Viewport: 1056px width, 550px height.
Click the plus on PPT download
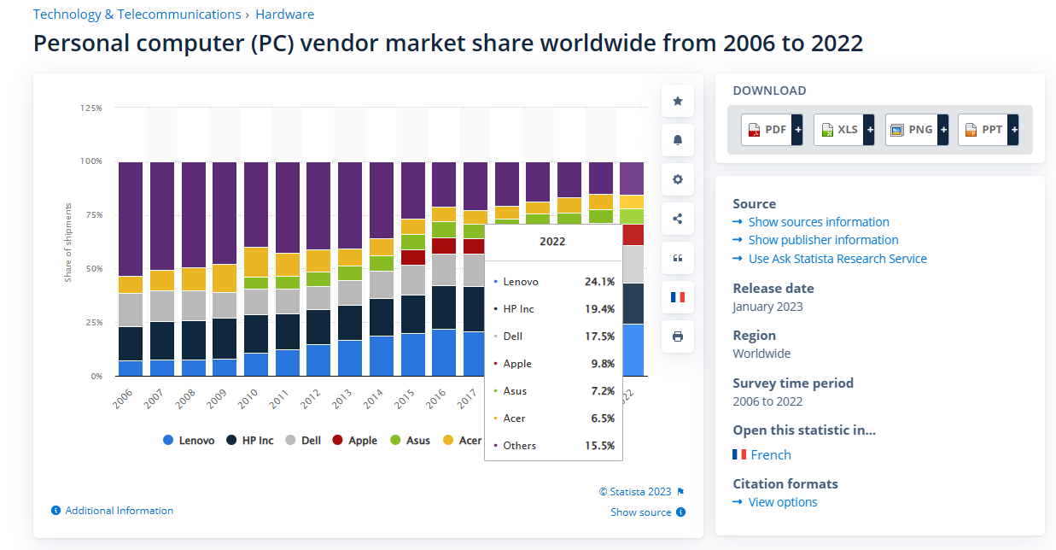(1014, 130)
